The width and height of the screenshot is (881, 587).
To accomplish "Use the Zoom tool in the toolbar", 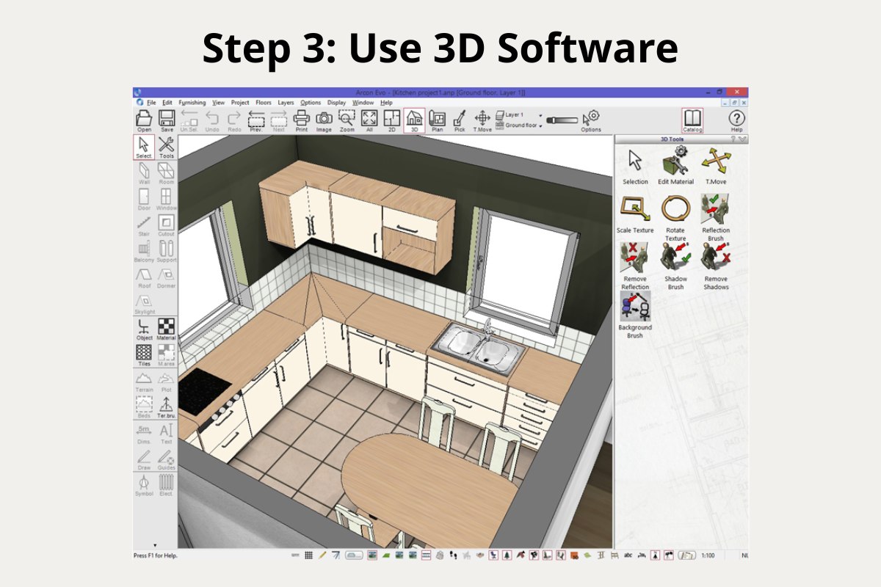I will 347,117.
